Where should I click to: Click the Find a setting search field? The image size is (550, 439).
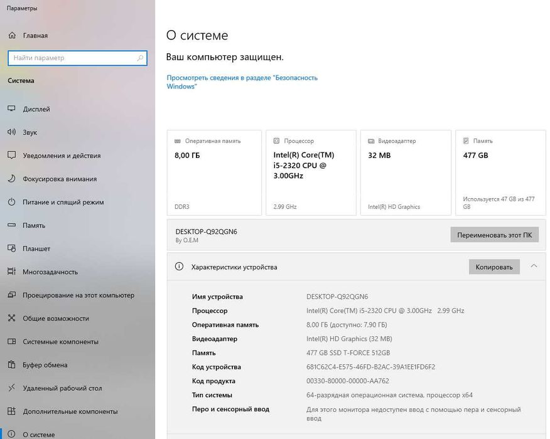[72, 58]
